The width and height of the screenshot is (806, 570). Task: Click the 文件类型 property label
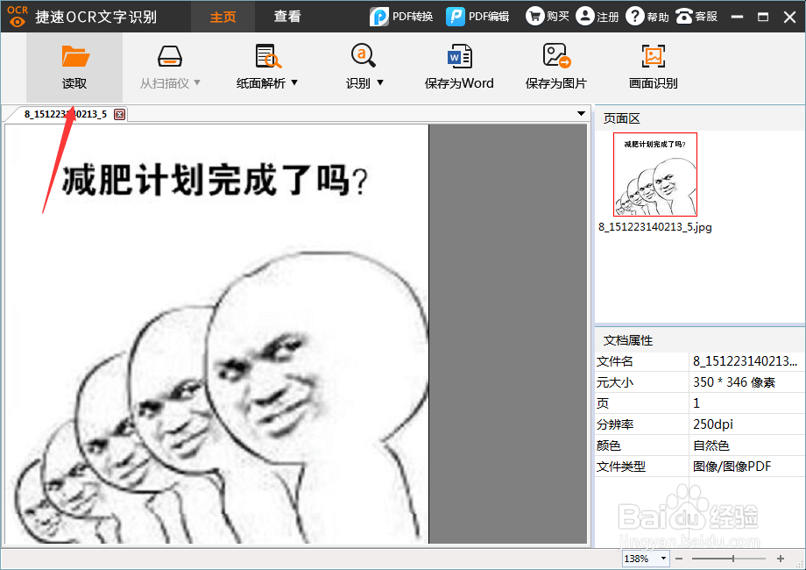(621, 467)
